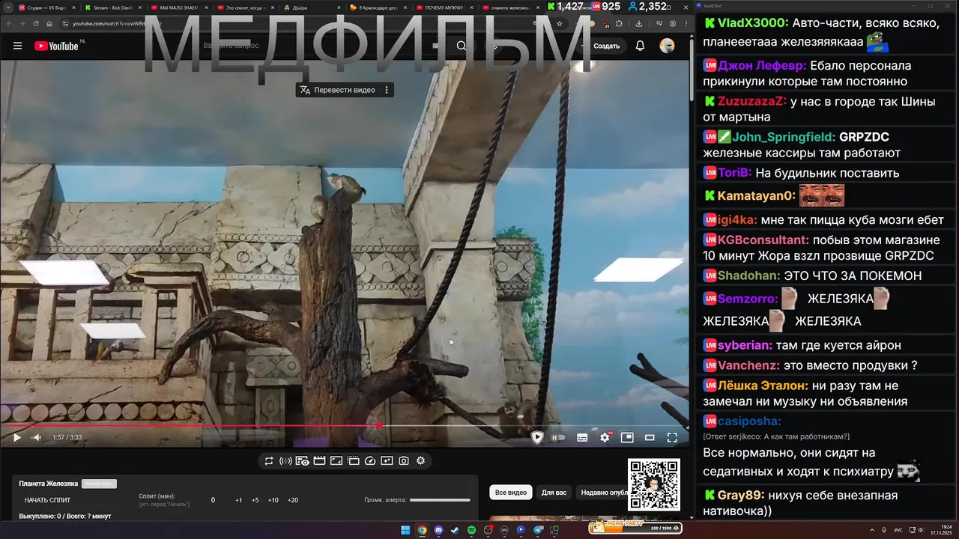Screen dimensions: 959x539
Task: Select the Все видео filter chip
Action: tap(511, 493)
